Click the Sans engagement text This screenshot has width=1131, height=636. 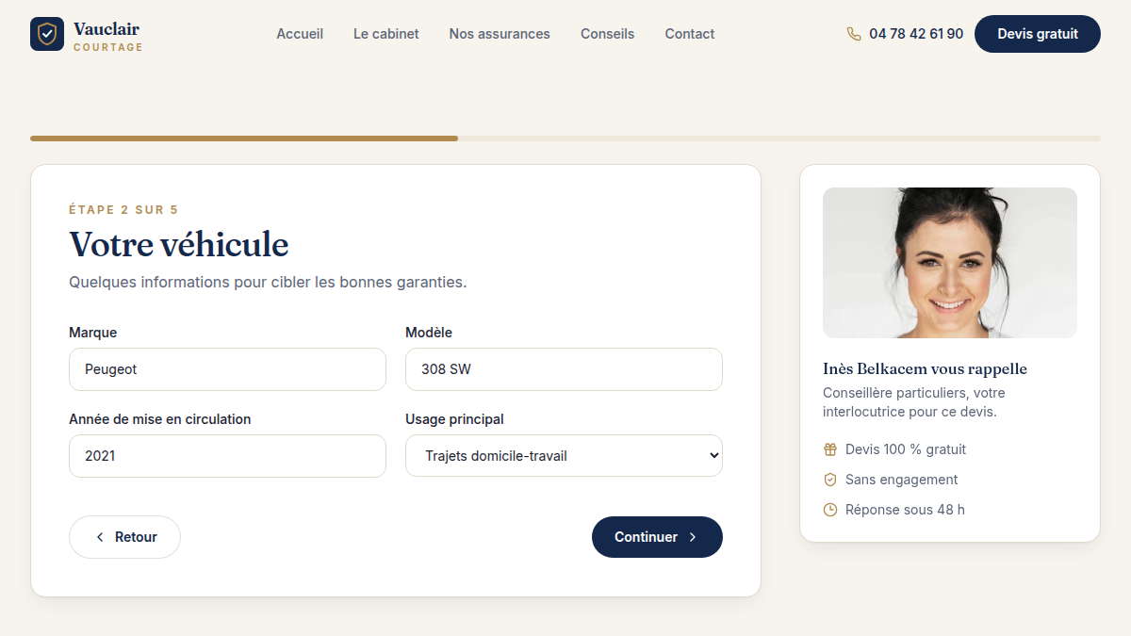tap(902, 480)
